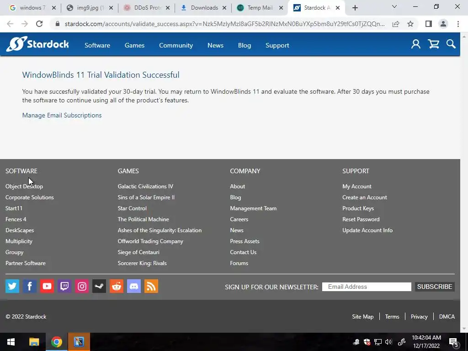The image size is (468, 351).
Task: Click the Stardock logo in header
Action: point(37,44)
